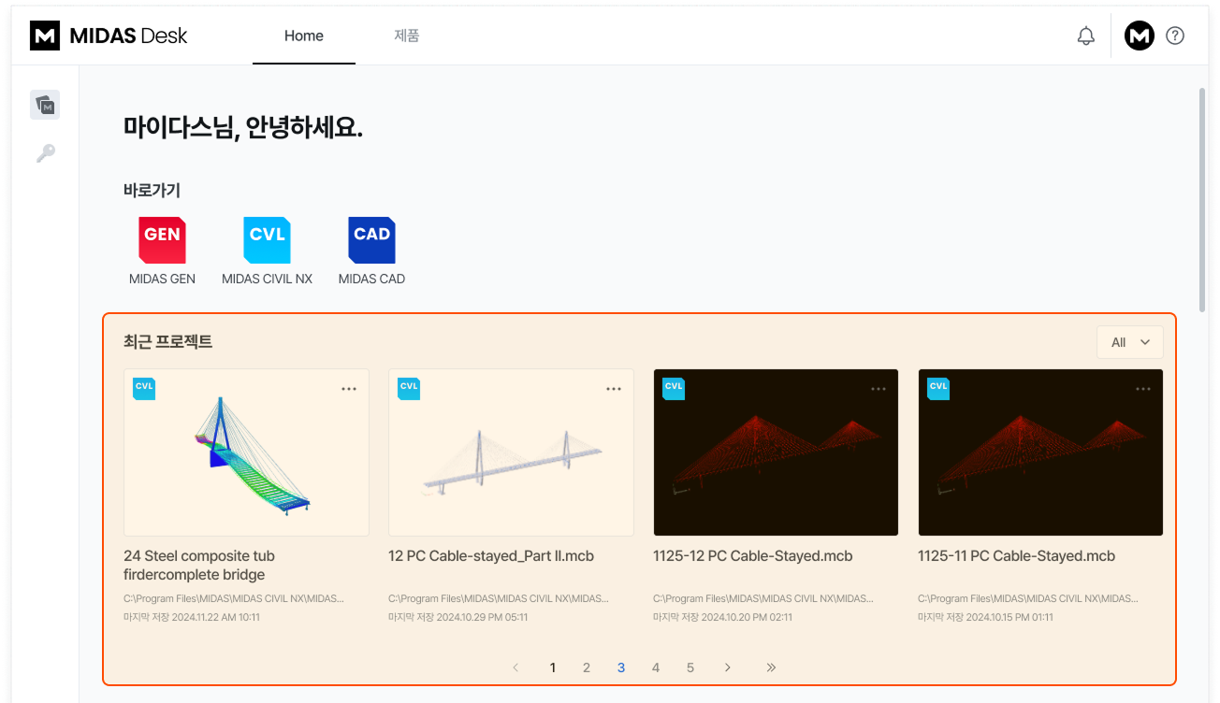This screenshot has height=703, width=1220.
Task: Click file path under 1125-11 PC Cable-Stayed
Action: click(x=1028, y=598)
